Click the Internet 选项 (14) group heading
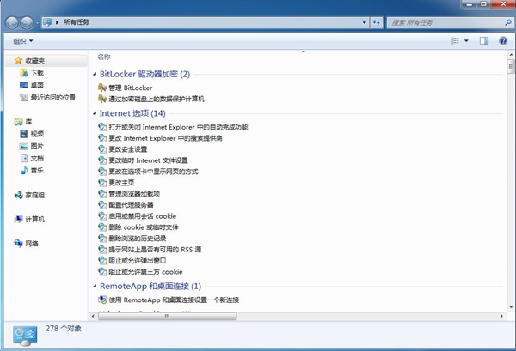Viewport: 516px width, 351px height. pos(132,113)
